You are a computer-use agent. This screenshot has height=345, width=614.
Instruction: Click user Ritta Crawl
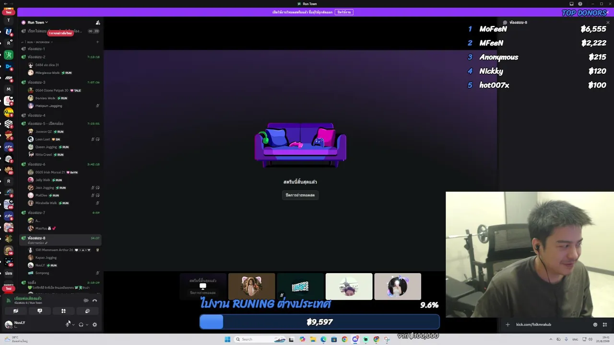(x=47, y=155)
